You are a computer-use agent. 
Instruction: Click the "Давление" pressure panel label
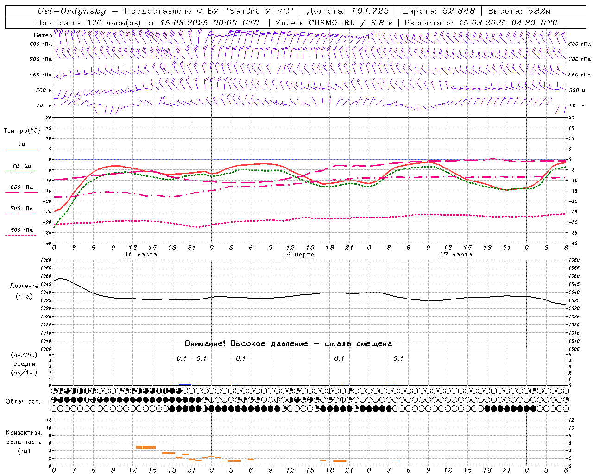tap(25, 286)
